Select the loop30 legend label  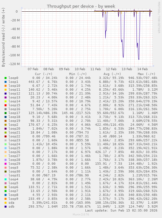point(14,172)
